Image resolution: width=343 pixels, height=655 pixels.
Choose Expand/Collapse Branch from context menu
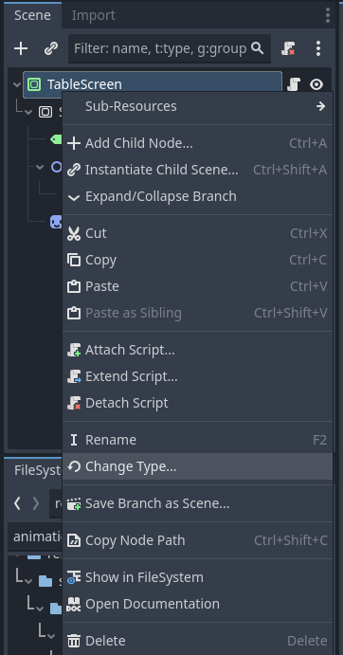(198, 196)
